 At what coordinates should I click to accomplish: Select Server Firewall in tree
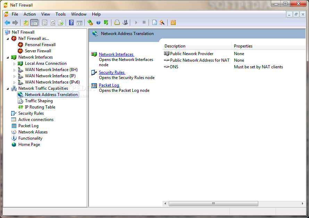pos(38,51)
